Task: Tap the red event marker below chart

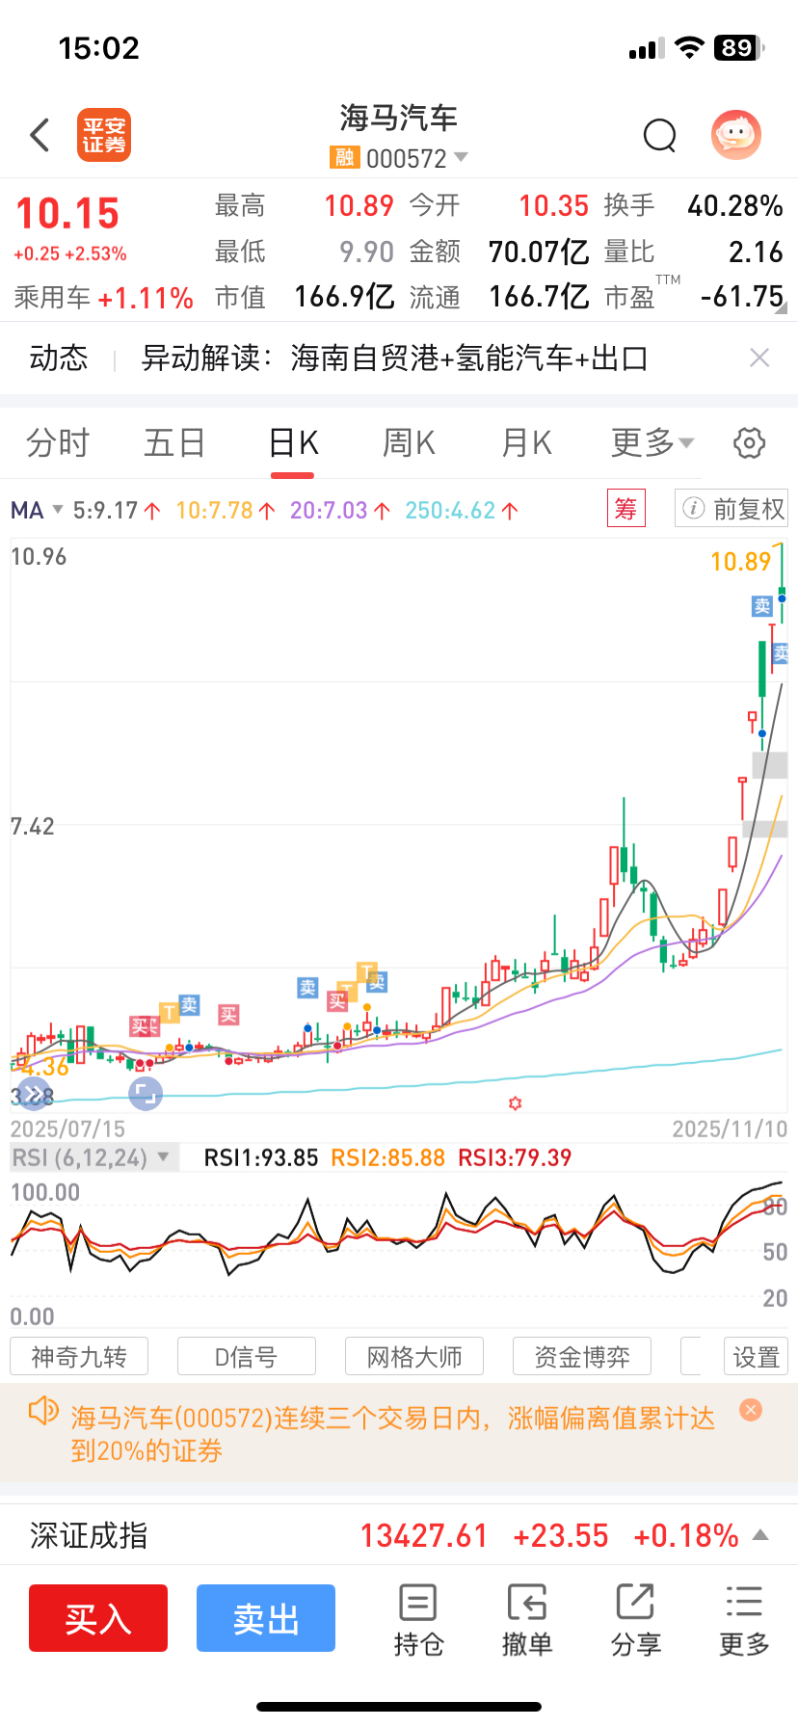Action: click(x=515, y=1103)
